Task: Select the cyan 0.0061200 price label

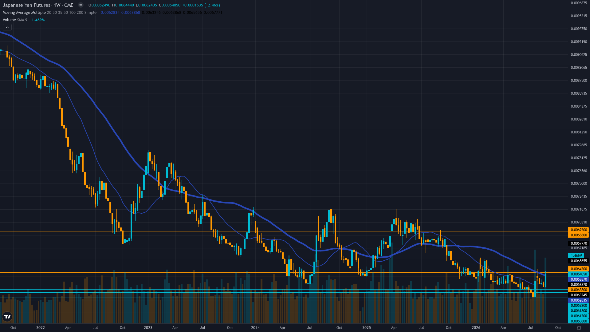Action: 578,316
